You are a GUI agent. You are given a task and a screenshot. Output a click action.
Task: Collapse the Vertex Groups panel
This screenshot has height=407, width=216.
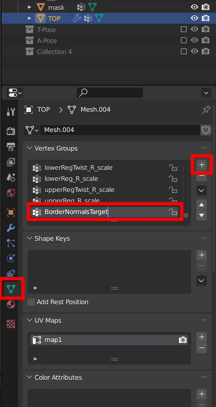click(29, 148)
